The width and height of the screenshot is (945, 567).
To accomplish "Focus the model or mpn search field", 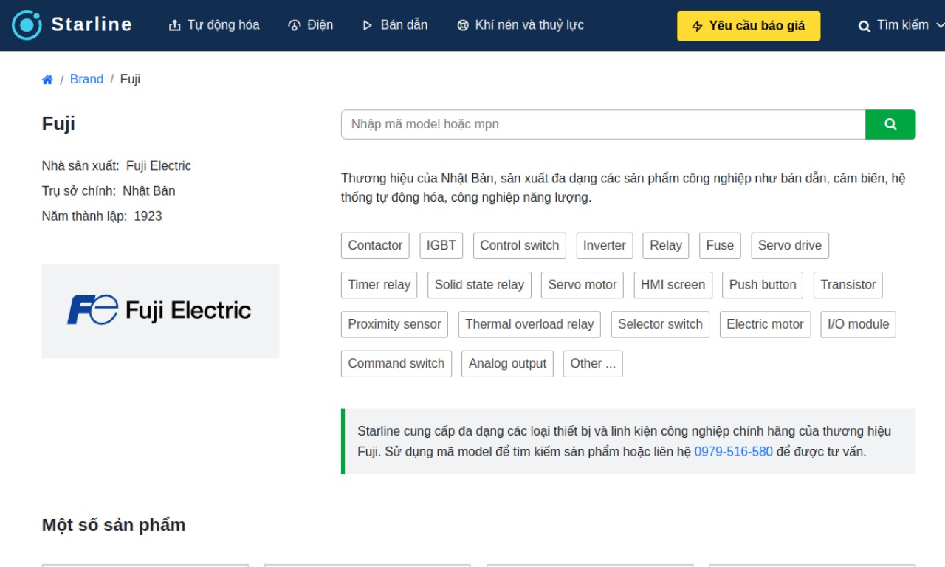I will click(x=603, y=124).
